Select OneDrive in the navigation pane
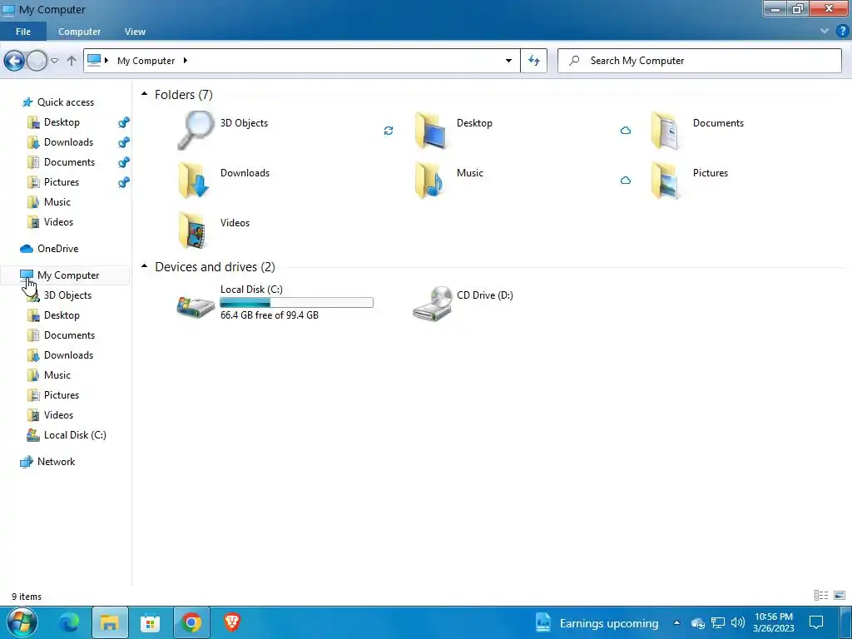852x639 pixels. [57, 248]
